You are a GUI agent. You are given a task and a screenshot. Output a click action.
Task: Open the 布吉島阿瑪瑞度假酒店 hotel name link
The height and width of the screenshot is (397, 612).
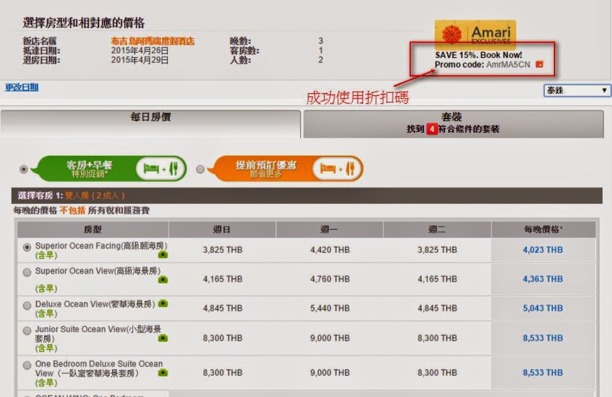point(152,41)
